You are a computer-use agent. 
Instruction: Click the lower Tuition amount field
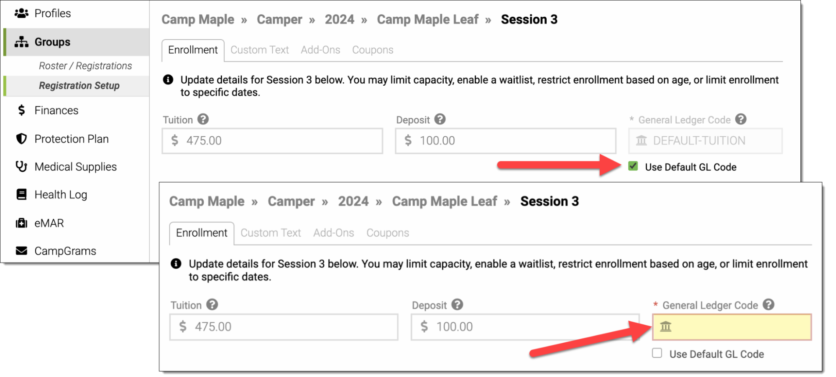(x=284, y=327)
